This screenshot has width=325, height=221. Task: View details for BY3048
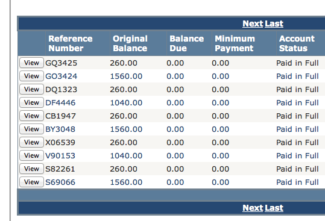coord(31,129)
